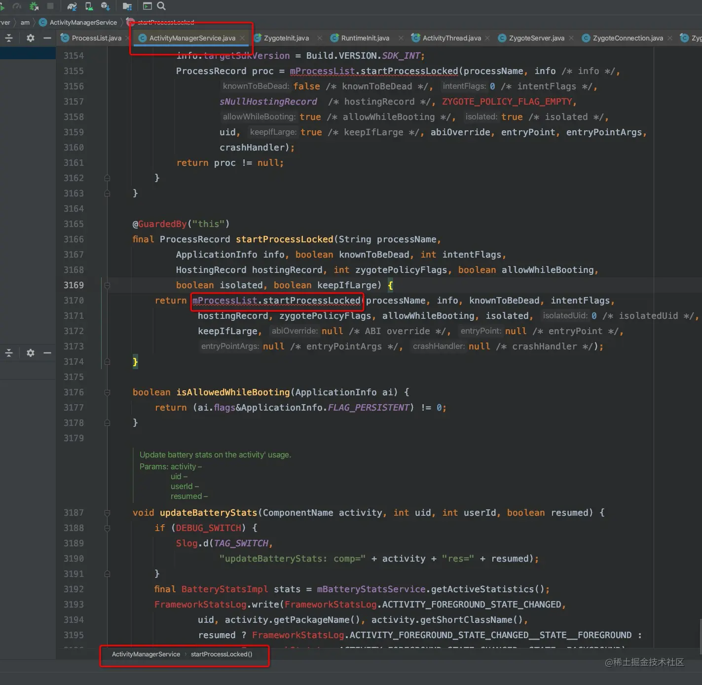The width and height of the screenshot is (702, 685).
Task: Click the Profile app gauge icon
Action: (x=17, y=6)
